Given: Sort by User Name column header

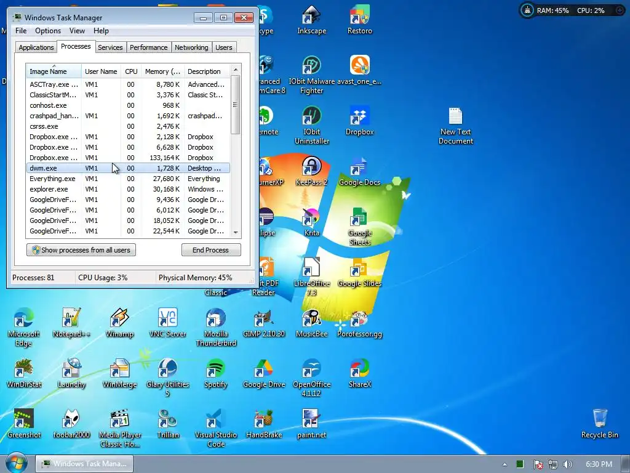Looking at the screenshot, I should pyautogui.click(x=102, y=71).
